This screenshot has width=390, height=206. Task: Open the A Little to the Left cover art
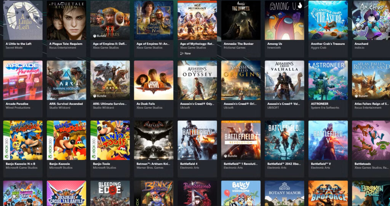point(23,20)
